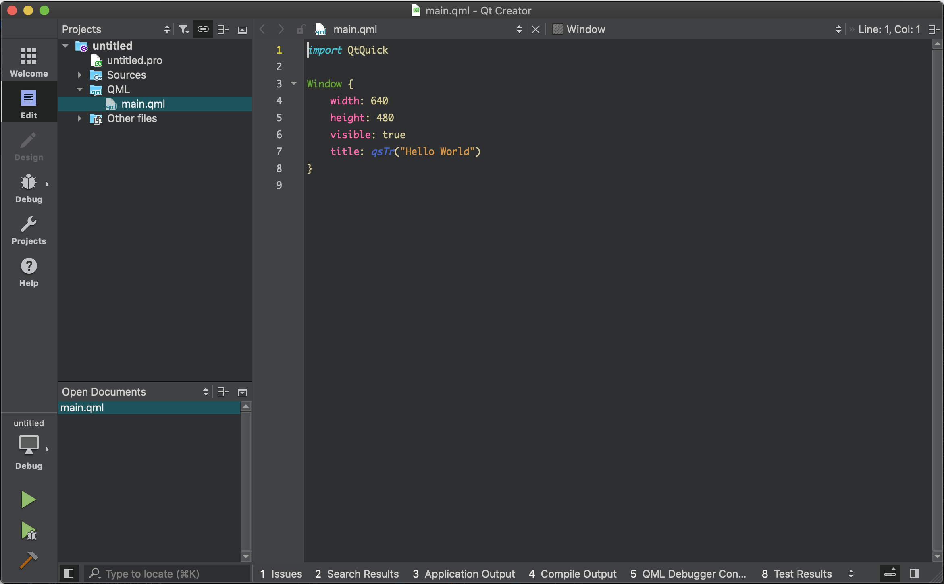Viewport: 944px width, 584px height.
Task: Fold the Window block at line 3
Action: (x=294, y=83)
